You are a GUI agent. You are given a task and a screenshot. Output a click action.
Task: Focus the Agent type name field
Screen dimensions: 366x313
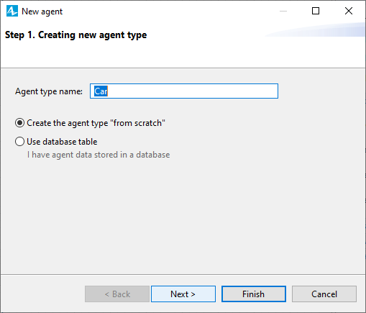tap(184, 91)
